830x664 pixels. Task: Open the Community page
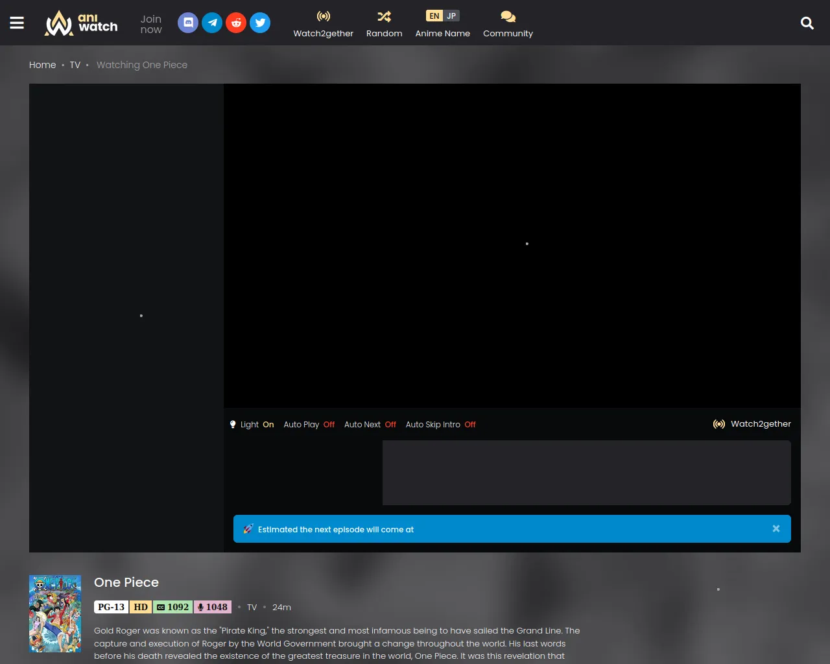508,24
